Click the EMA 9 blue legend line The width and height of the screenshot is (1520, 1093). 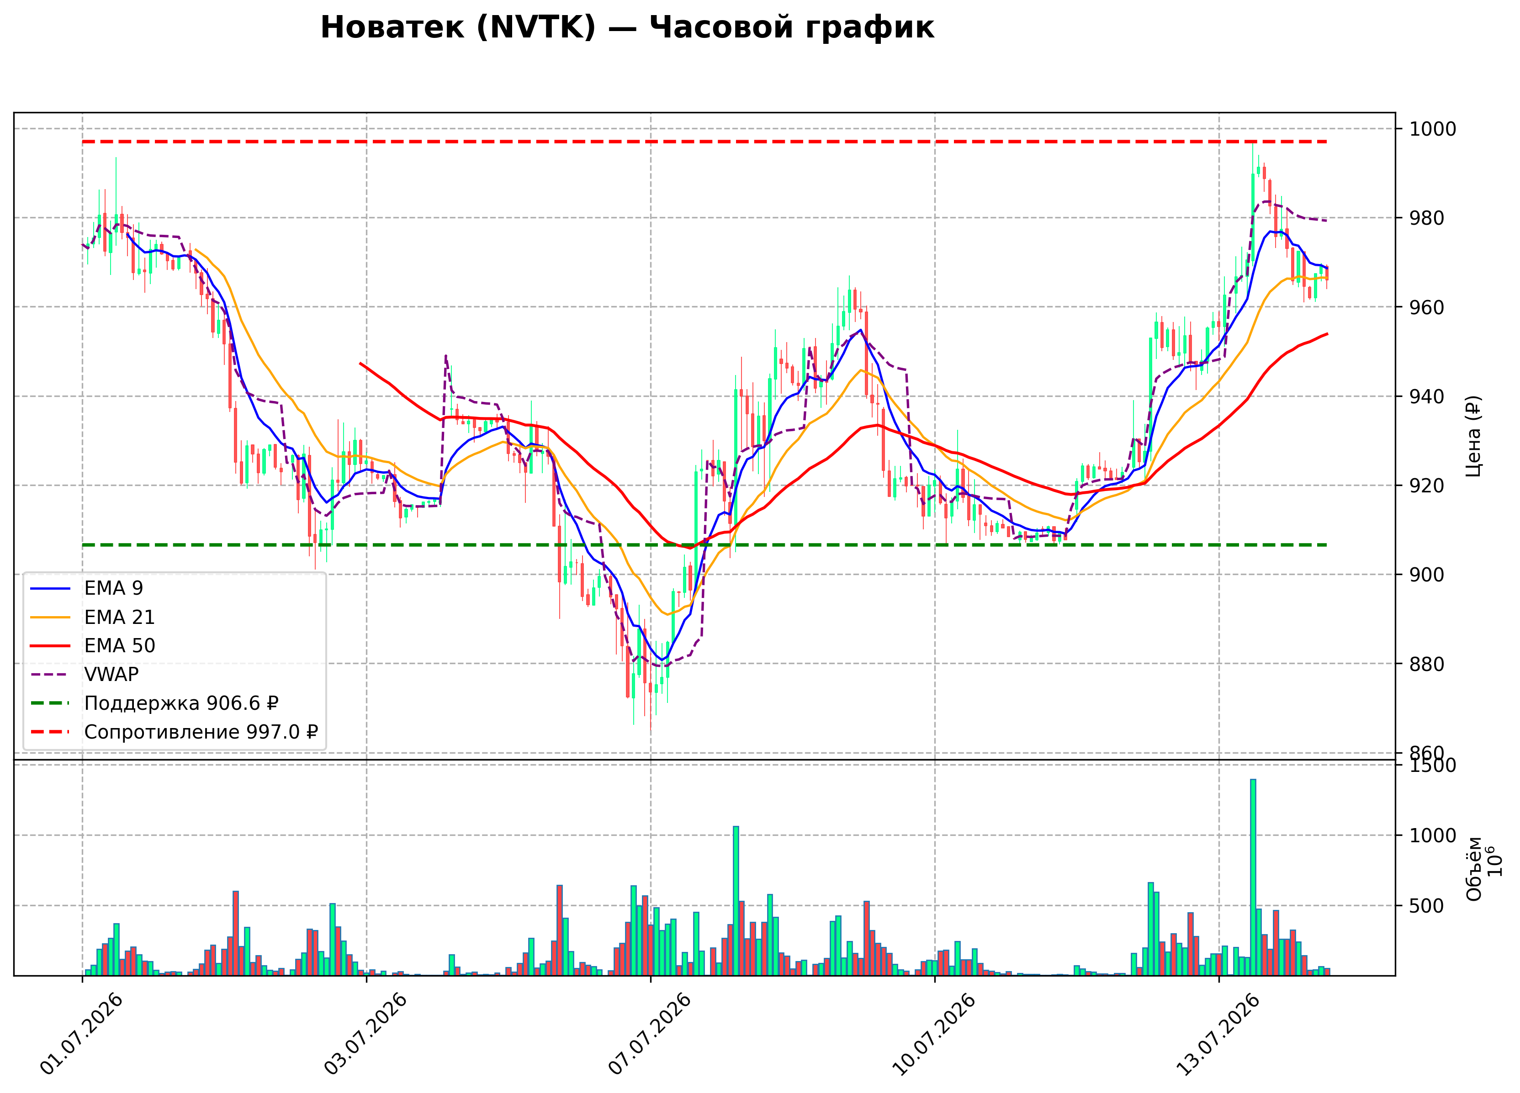click(x=50, y=588)
